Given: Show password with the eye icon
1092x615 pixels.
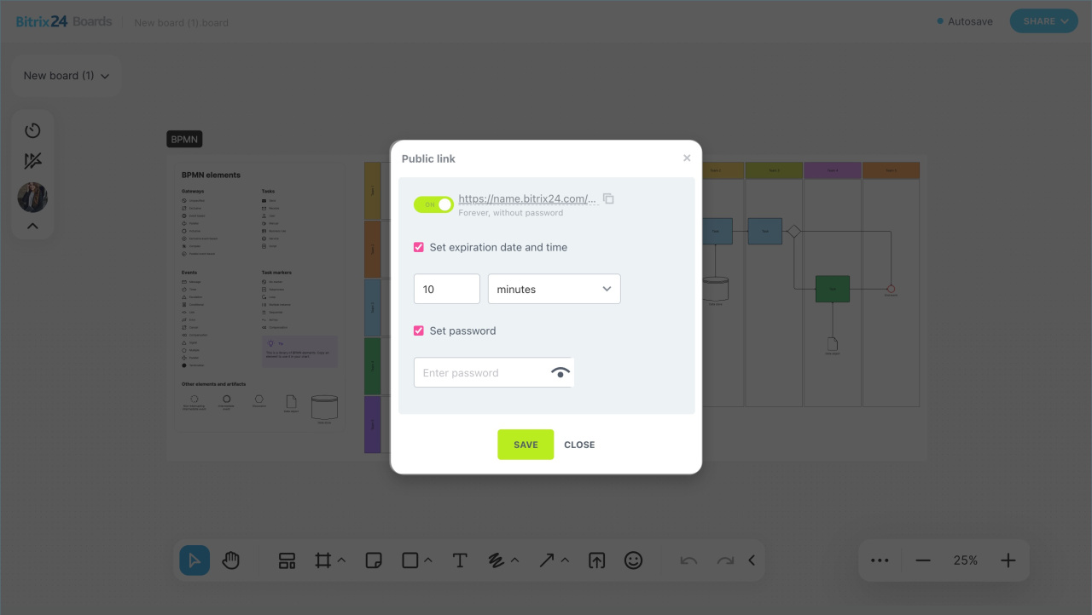Looking at the screenshot, I should coord(561,373).
